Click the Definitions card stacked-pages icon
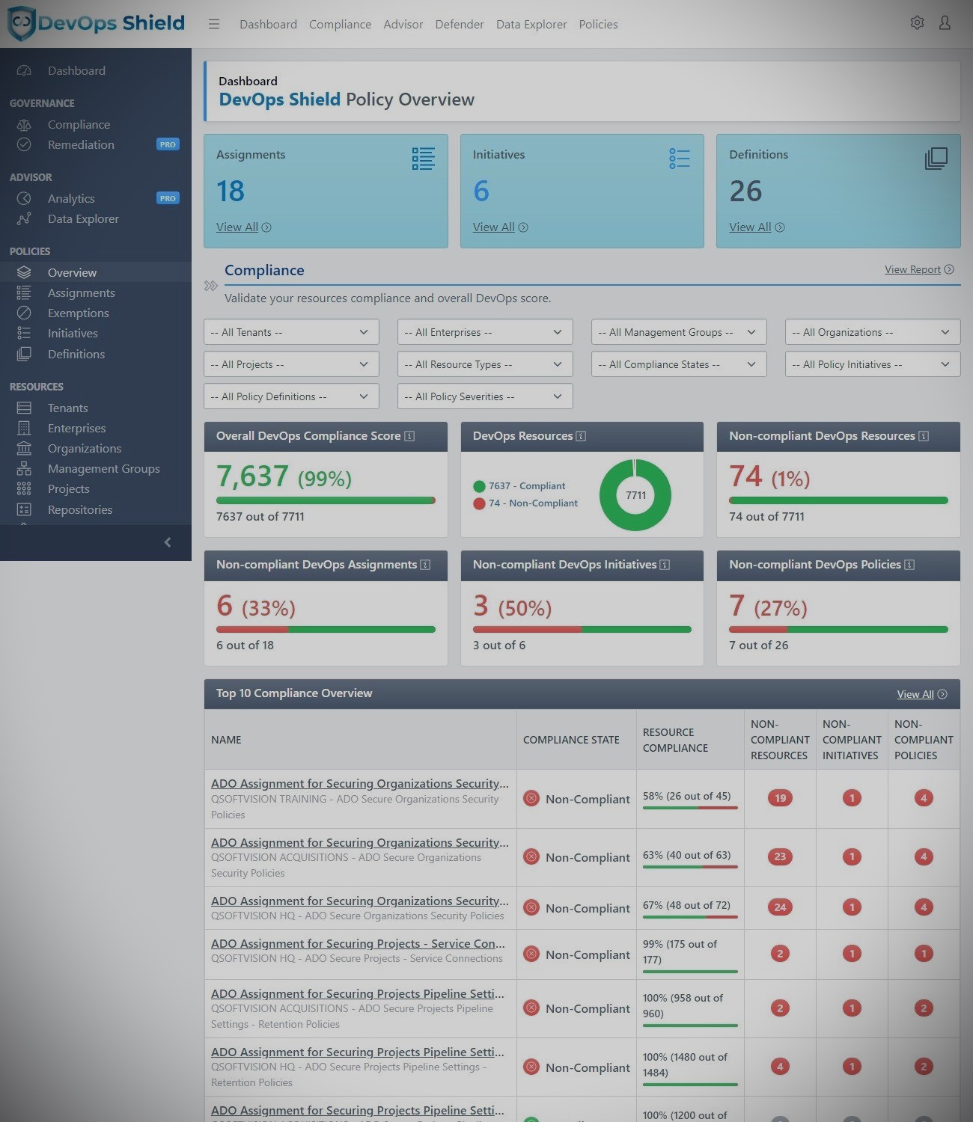This screenshot has width=973, height=1122. [x=936, y=159]
